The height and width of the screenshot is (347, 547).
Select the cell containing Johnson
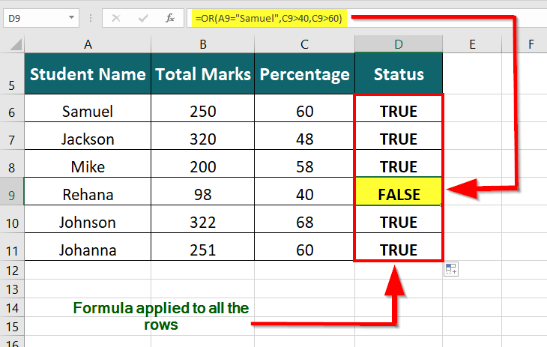tap(88, 220)
